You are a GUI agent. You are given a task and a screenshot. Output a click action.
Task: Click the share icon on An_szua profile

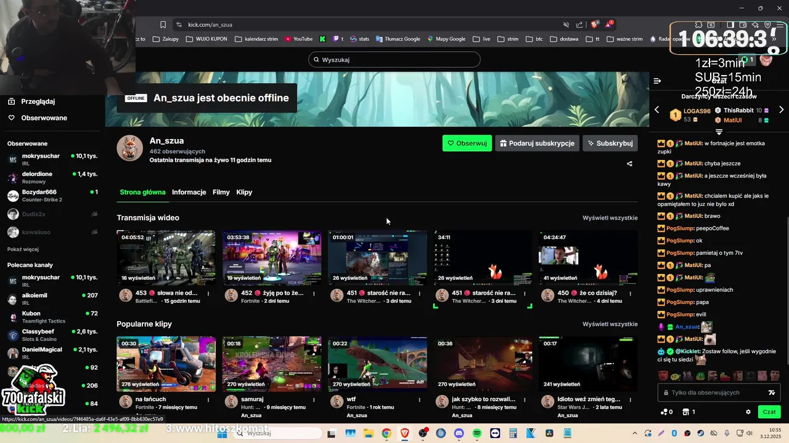click(x=629, y=164)
